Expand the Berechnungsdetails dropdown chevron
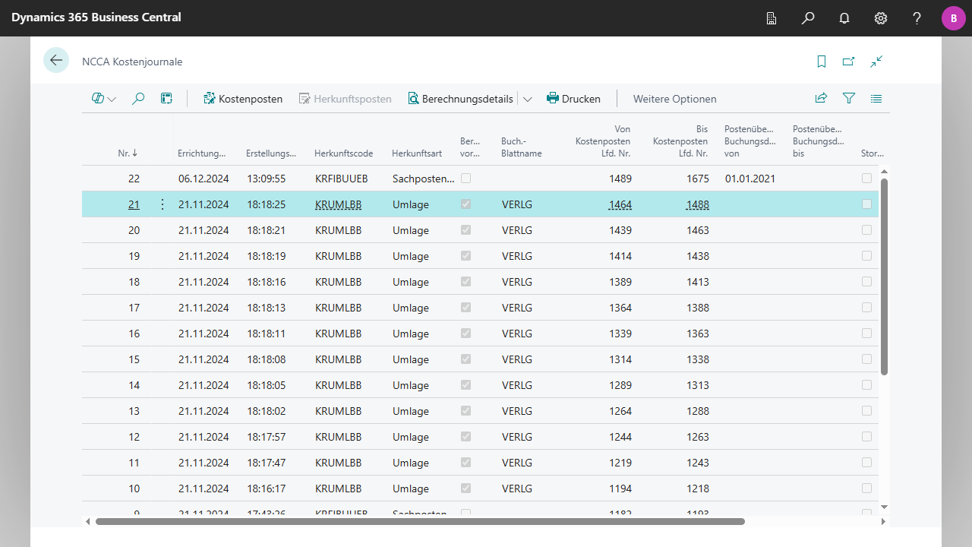This screenshot has height=547, width=972. (528, 99)
